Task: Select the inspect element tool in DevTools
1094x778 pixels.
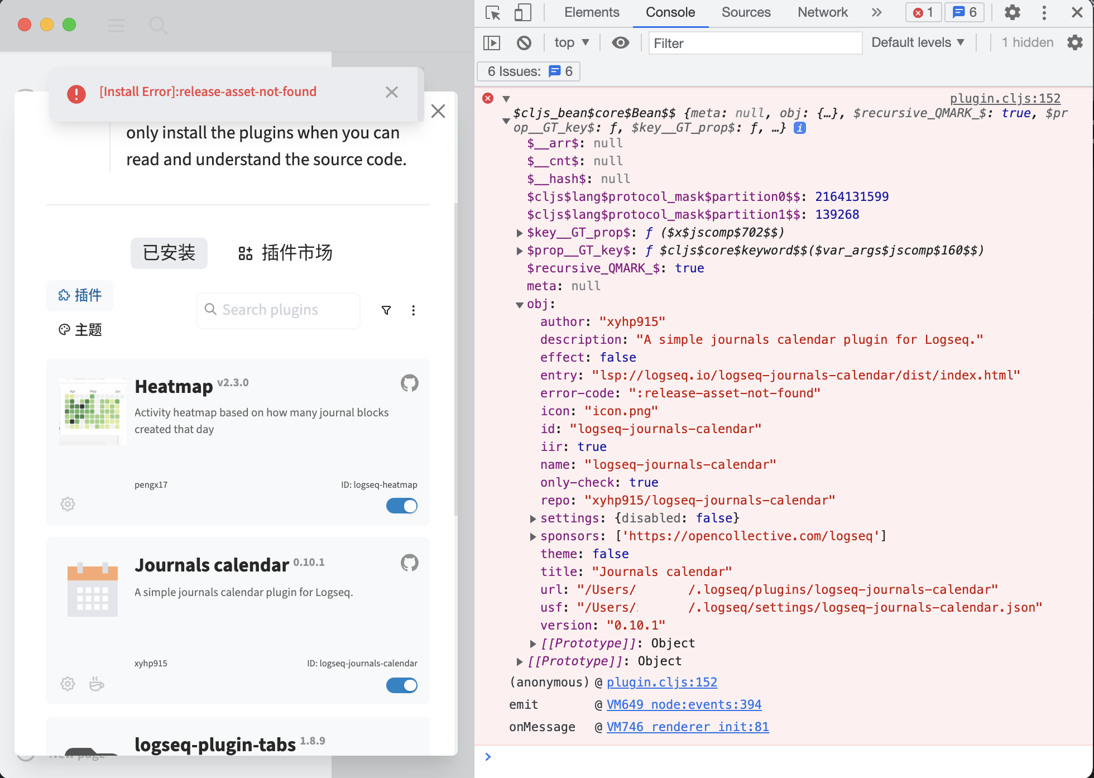Action: 492,12
